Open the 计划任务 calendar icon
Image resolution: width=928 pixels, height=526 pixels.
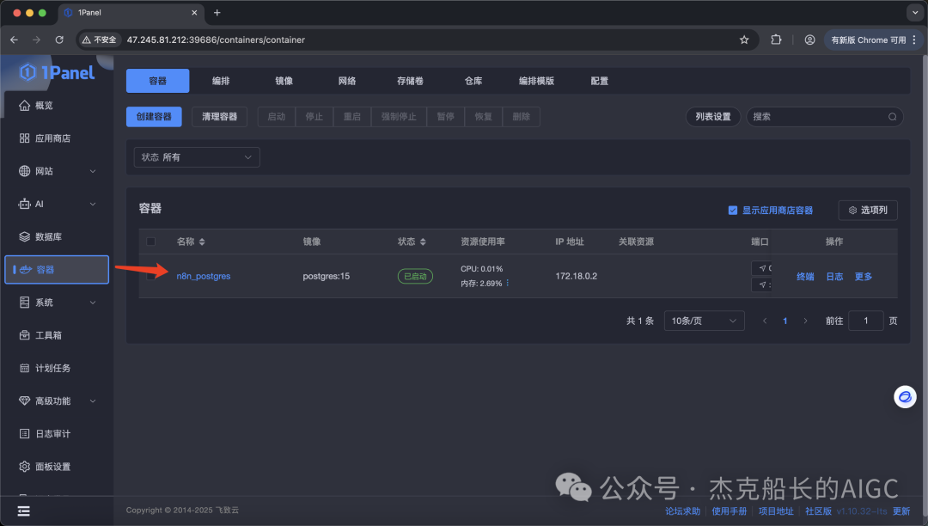[x=24, y=368]
